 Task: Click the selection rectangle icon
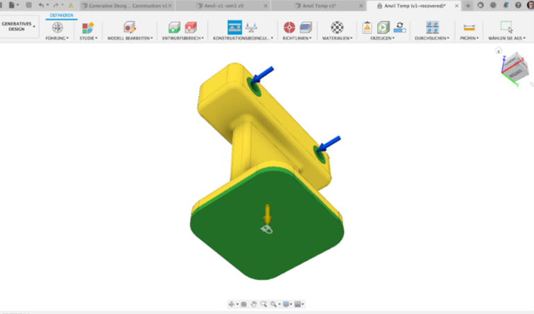[506, 26]
